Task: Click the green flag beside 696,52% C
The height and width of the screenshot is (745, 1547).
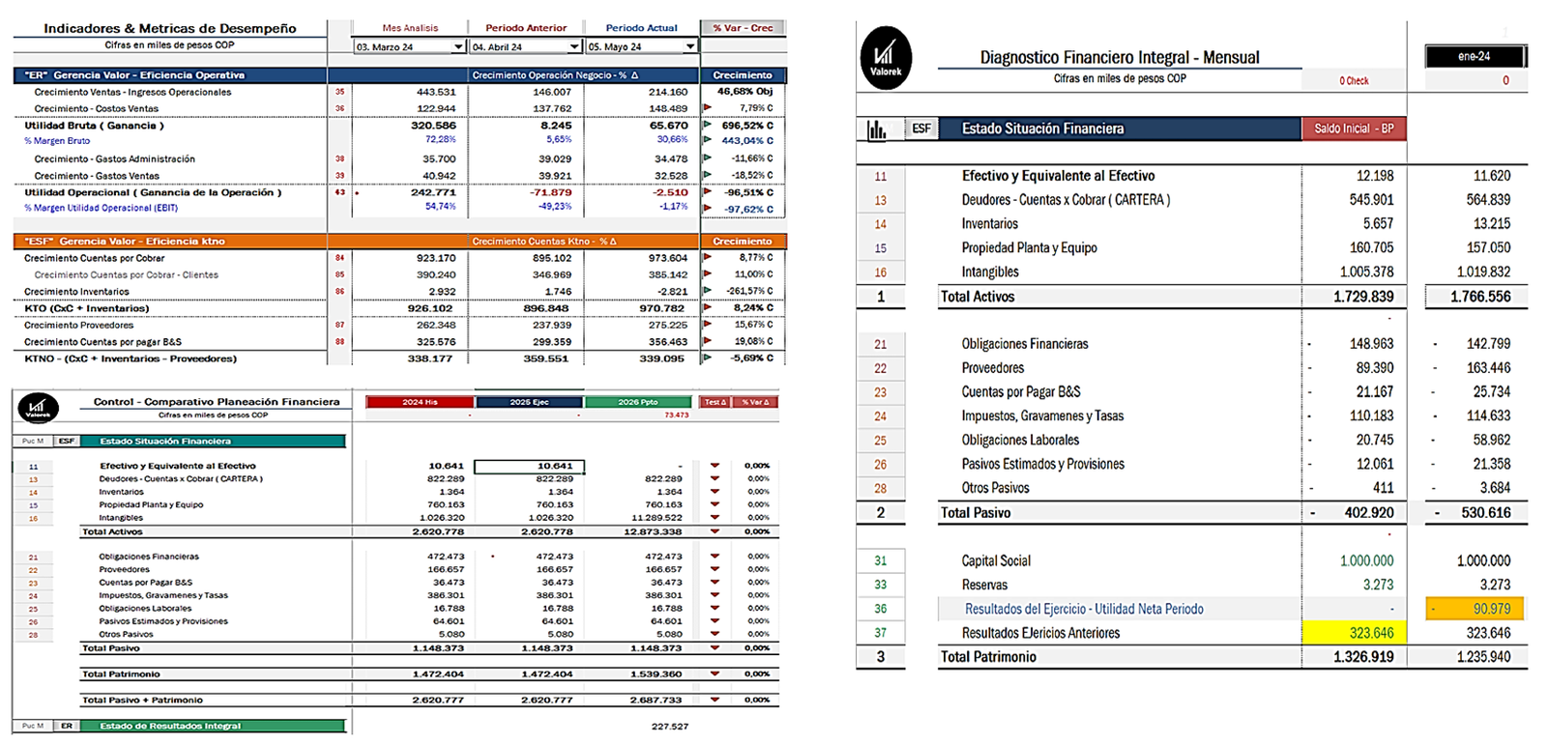Action: [708, 125]
